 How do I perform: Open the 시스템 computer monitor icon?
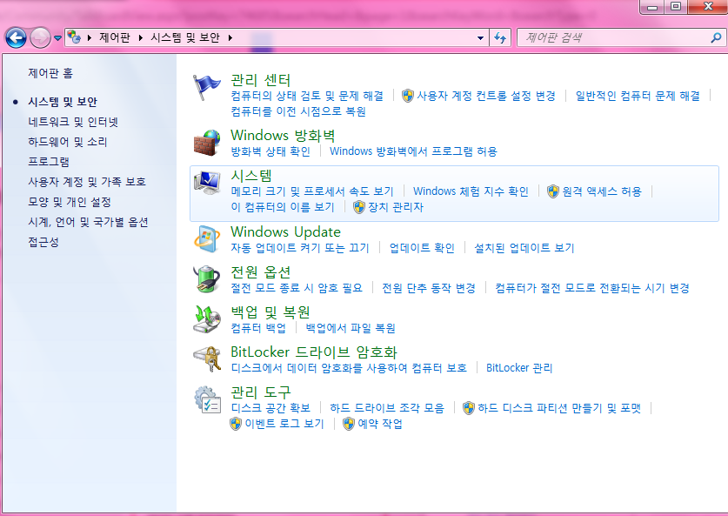[x=207, y=183]
